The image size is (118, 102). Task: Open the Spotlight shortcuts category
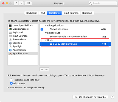point(17,47)
